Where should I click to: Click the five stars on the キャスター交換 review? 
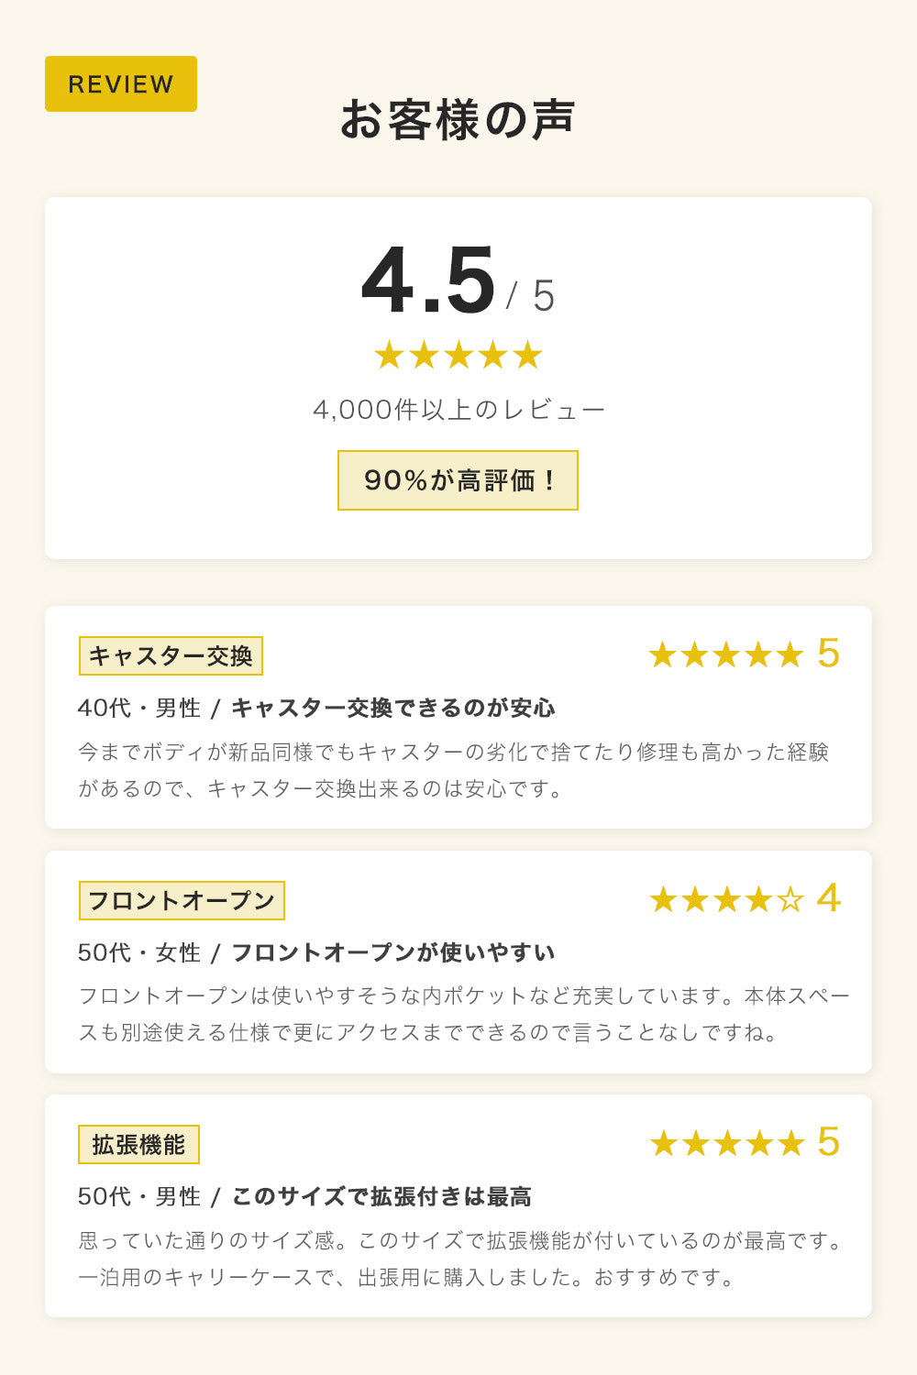(x=726, y=654)
